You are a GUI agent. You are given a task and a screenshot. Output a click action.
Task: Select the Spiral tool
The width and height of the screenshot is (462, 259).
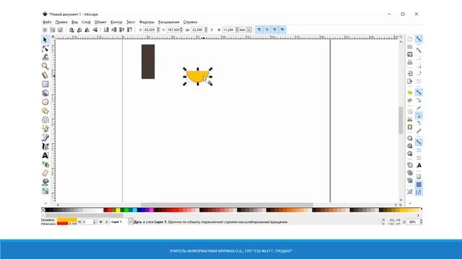click(x=45, y=120)
